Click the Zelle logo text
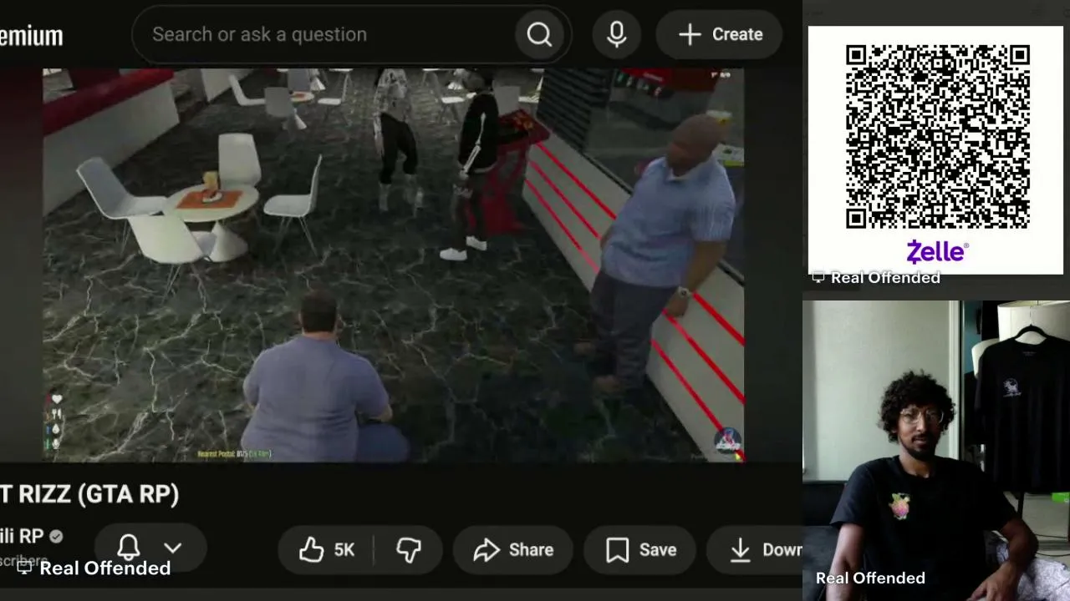 click(936, 251)
